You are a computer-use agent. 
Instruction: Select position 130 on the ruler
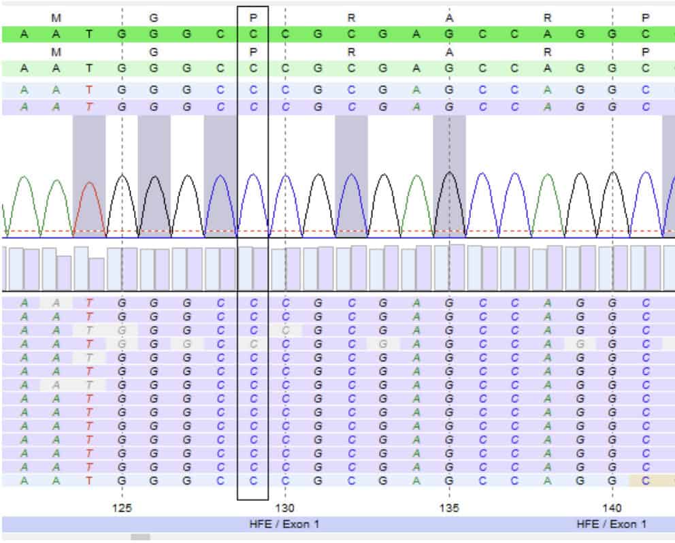pos(285,508)
